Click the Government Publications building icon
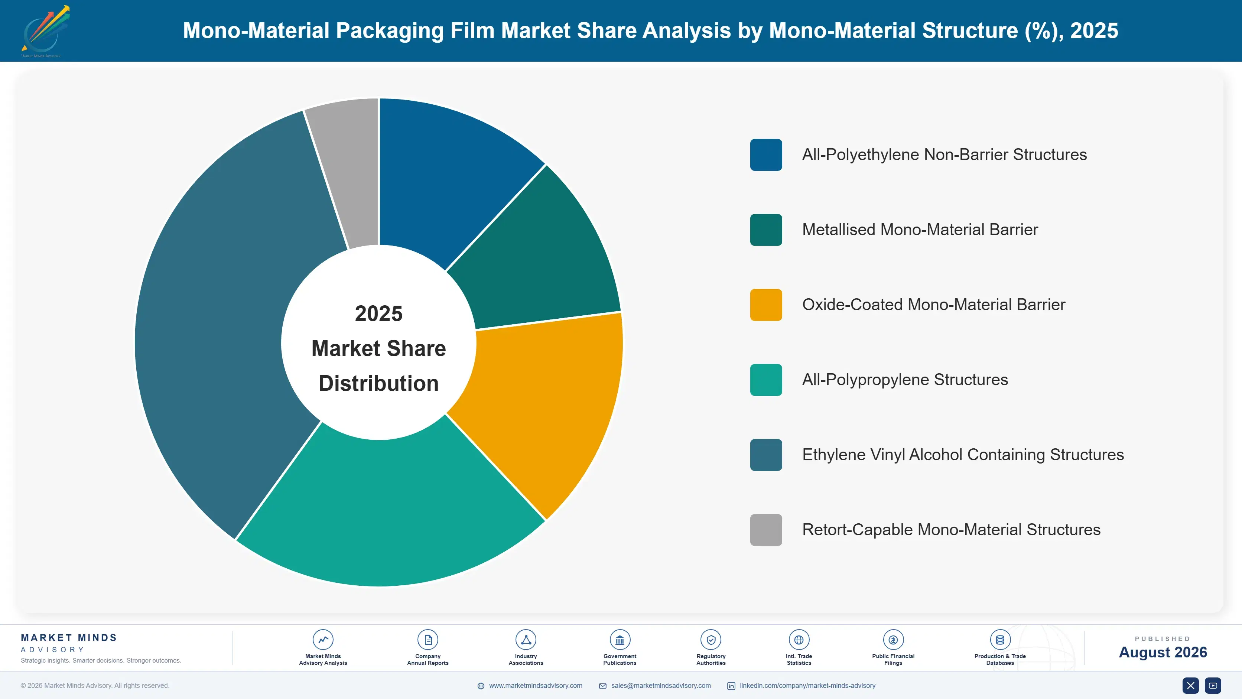Screen dimensions: 1242x699 click(620, 640)
